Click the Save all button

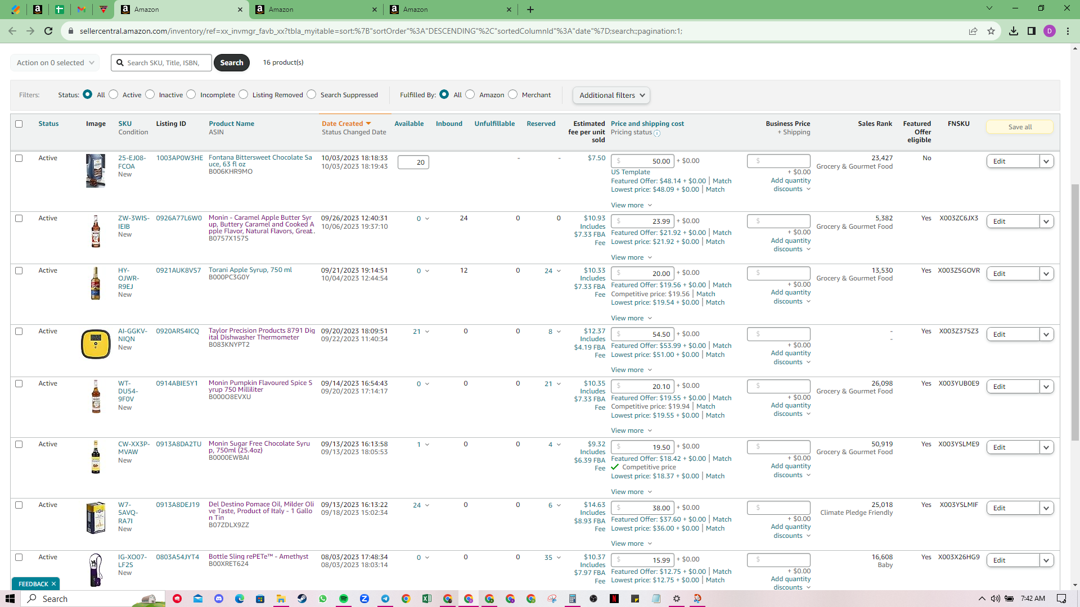click(1020, 127)
